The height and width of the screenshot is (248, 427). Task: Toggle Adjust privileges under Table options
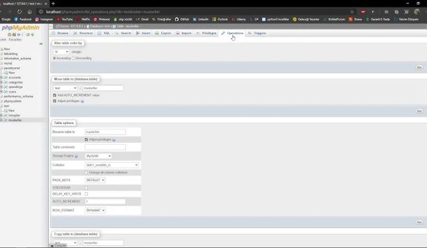86,139
